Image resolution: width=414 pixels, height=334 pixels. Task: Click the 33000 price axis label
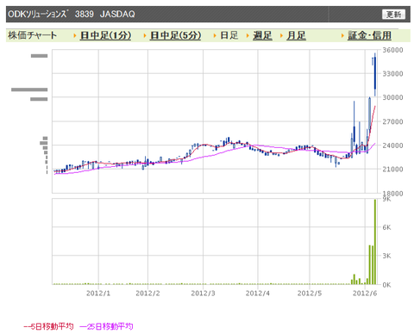tap(392, 74)
